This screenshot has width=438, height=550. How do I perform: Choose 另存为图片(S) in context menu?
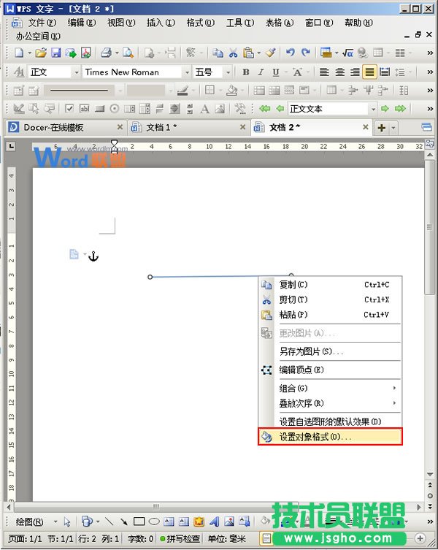330,351
